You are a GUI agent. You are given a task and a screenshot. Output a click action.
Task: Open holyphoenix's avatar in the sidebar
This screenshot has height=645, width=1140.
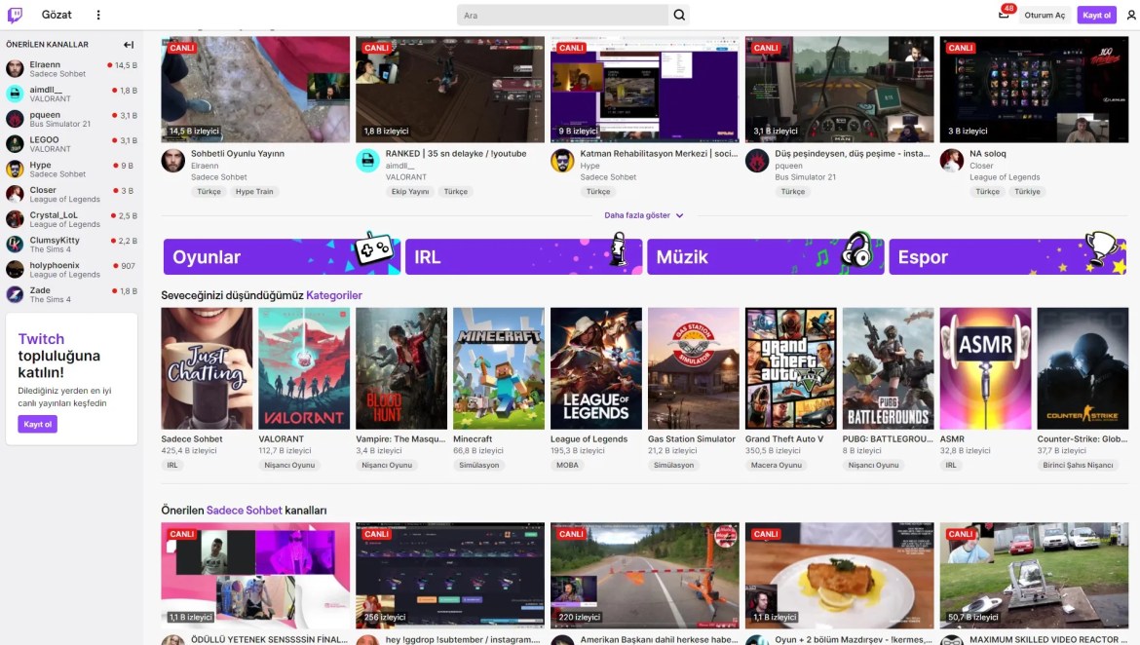pyautogui.click(x=15, y=269)
